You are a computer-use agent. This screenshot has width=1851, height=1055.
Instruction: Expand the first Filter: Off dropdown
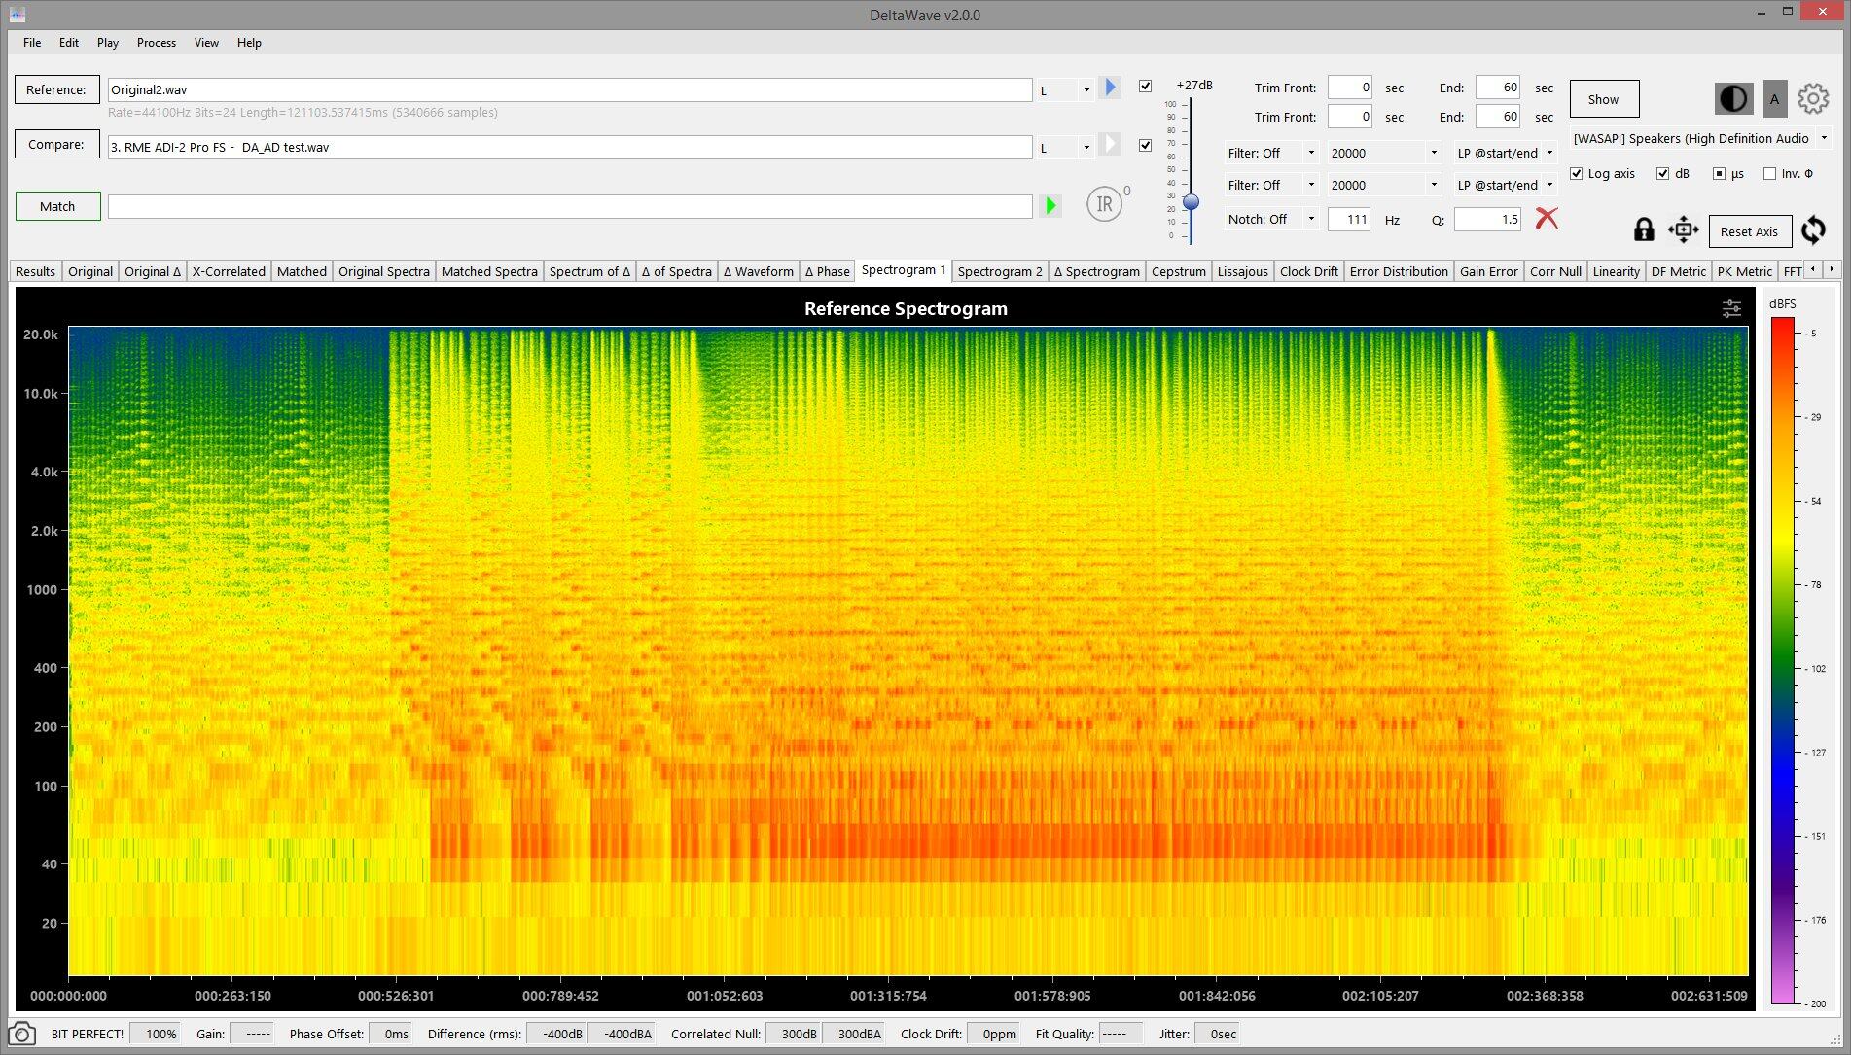point(1271,153)
